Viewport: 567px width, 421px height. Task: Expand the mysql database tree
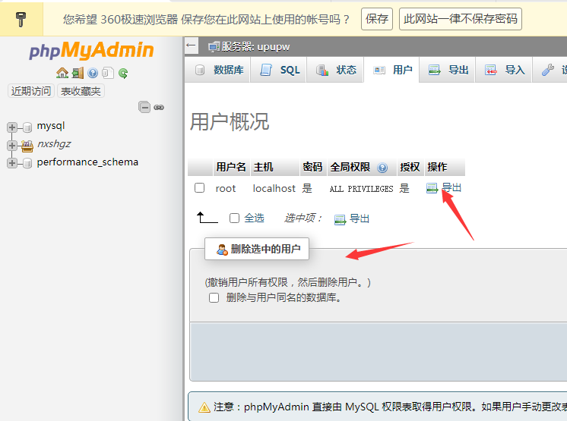coord(12,127)
